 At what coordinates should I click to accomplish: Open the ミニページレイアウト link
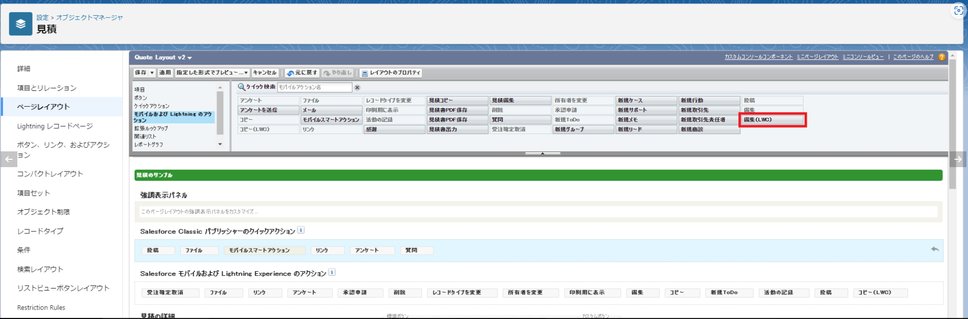[x=817, y=57]
